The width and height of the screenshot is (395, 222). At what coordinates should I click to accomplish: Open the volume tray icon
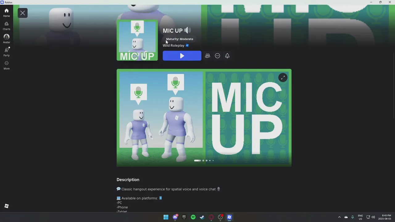[x=373, y=217]
